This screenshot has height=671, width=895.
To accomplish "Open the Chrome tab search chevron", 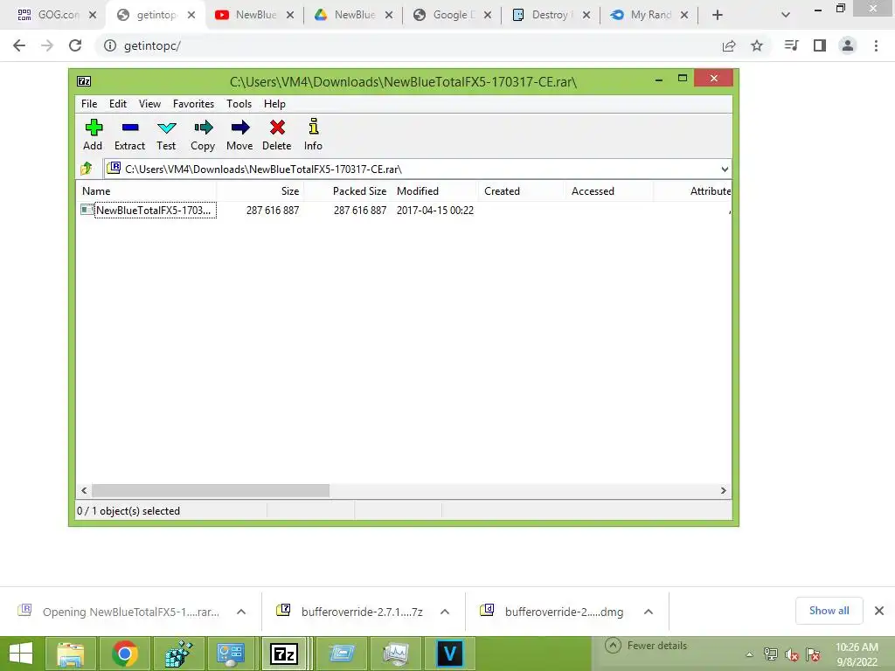I will pyautogui.click(x=786, y=15).
